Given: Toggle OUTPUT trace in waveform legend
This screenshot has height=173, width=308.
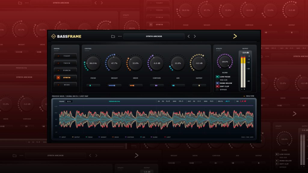Looking at the screenshot, I should click(76, 137).
